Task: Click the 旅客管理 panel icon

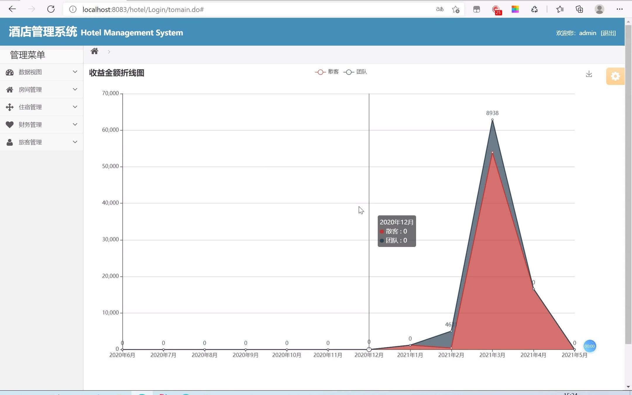Action: click(10, 142)
